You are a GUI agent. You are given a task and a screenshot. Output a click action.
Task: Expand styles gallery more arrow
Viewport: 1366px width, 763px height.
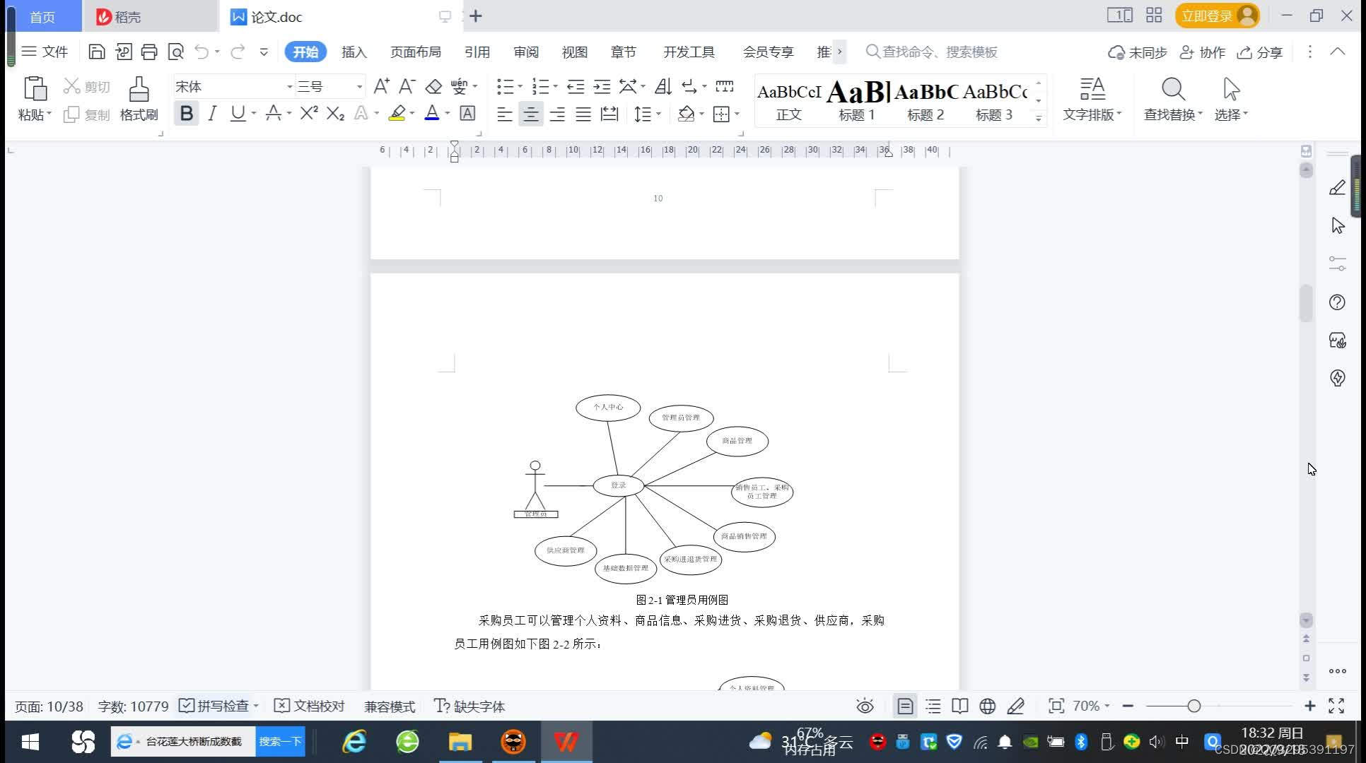coord(1039,117)
